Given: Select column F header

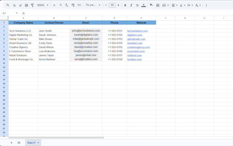Looking at the screenshot, I should 166,18.
